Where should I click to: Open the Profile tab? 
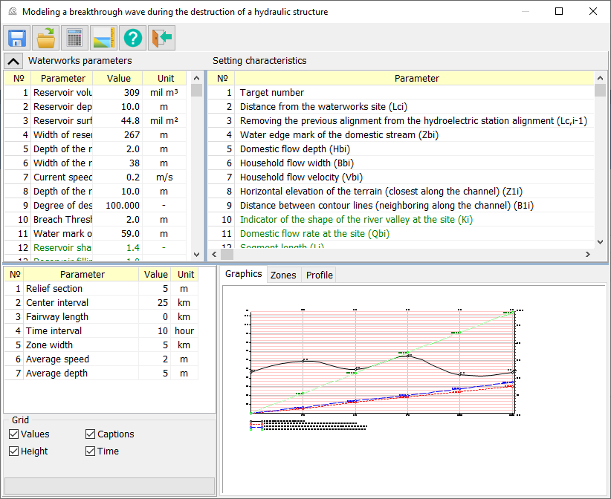tap(320, 275)
